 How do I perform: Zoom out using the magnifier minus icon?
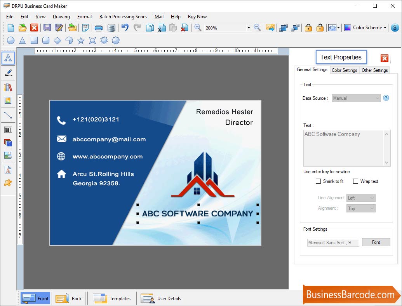tap(257, 28)
